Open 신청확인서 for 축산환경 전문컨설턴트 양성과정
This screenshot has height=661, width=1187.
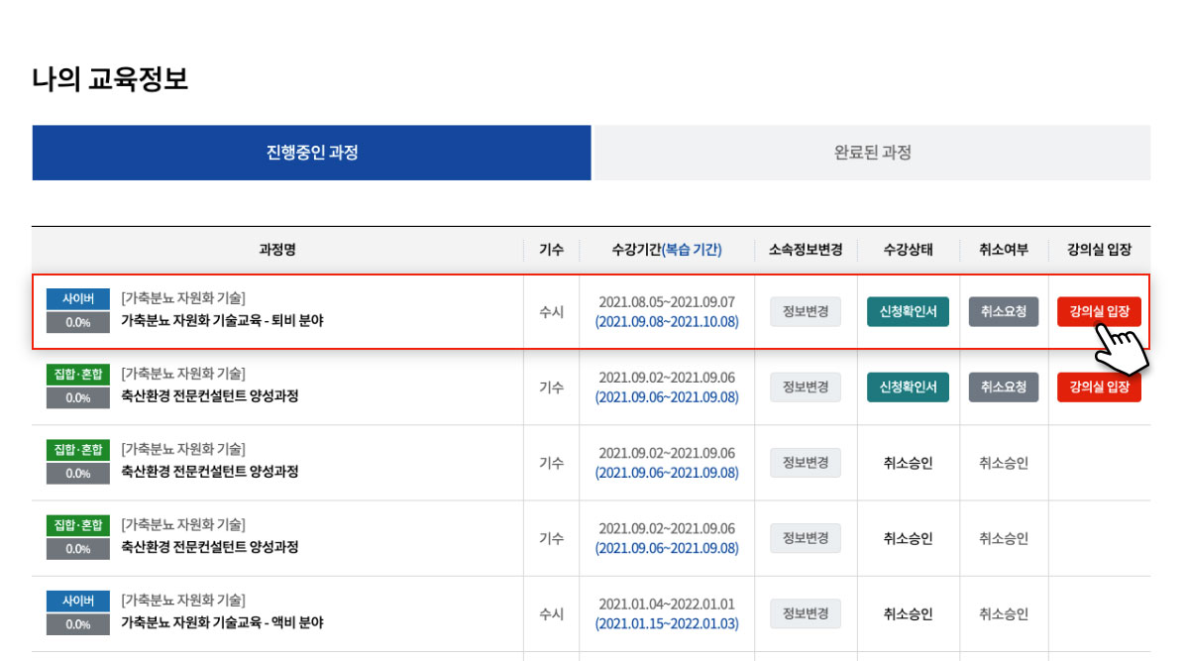coord(909,386)
